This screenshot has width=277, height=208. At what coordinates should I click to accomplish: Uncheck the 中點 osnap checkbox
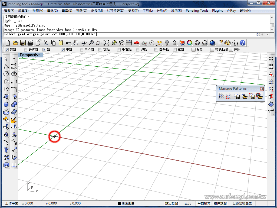tap(63, 50)
